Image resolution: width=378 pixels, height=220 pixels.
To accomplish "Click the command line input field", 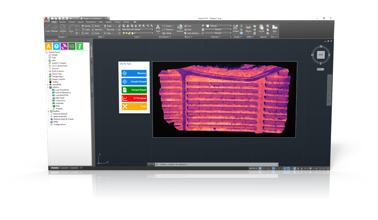I will 217,164.
